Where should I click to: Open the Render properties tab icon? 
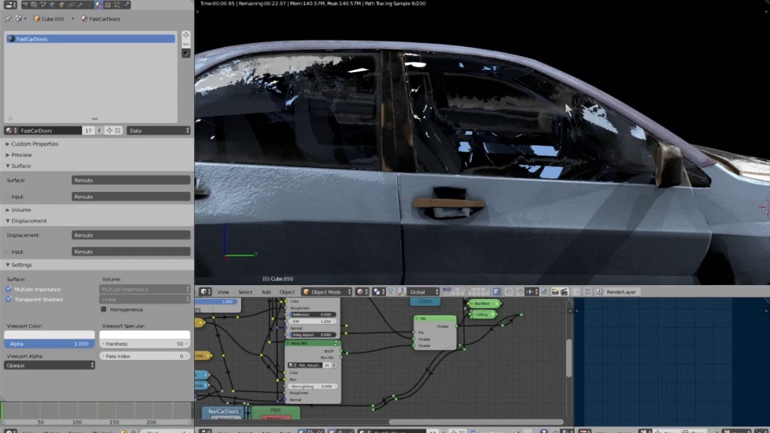pos(26,5)
